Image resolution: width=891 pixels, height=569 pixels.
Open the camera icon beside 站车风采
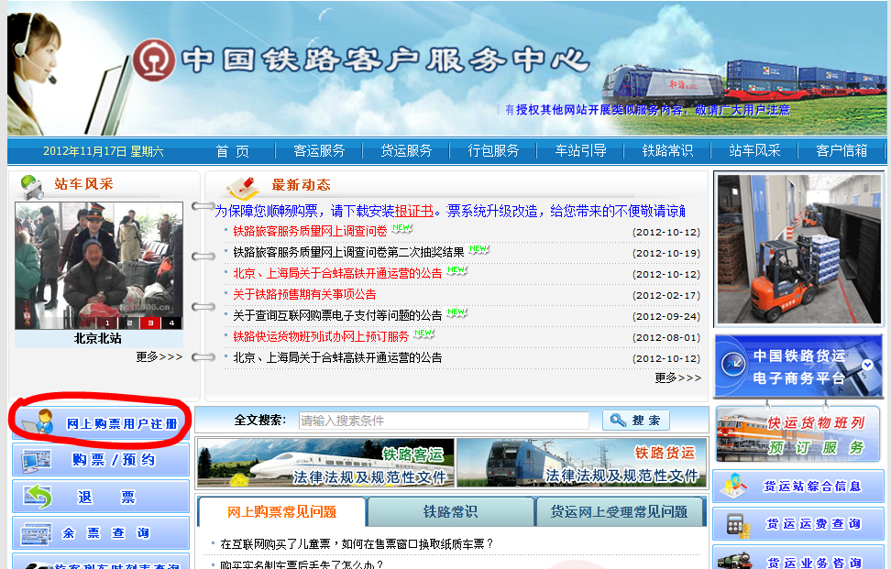31,188
